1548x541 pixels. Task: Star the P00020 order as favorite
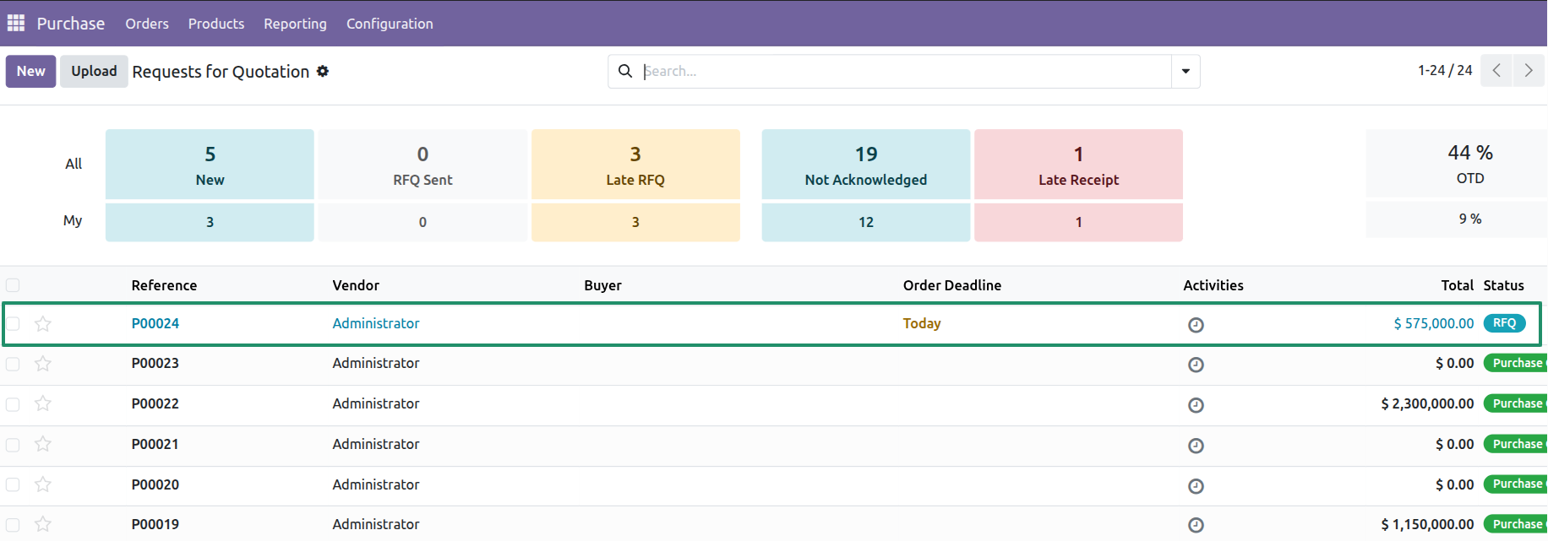[43, 484]
